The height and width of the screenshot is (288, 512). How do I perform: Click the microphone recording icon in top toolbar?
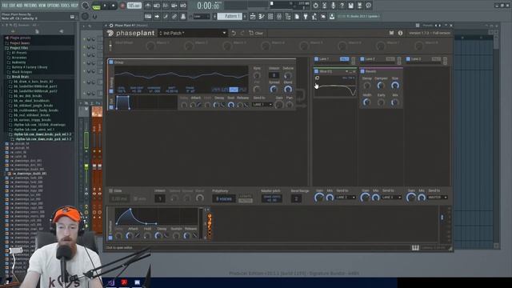[333, 6]
